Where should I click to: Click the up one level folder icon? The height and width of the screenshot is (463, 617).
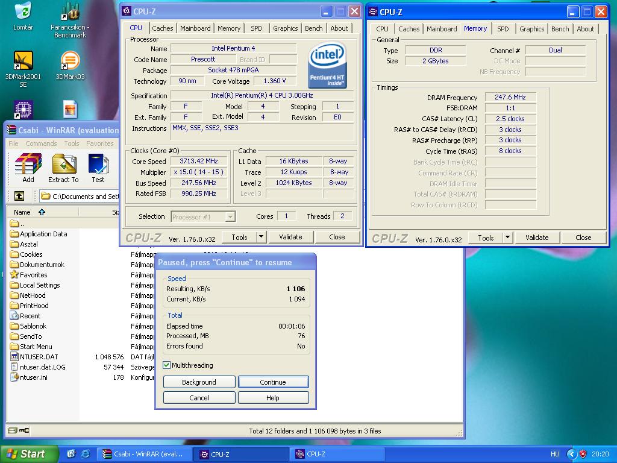pyautogui.click(x=19, y=196)
